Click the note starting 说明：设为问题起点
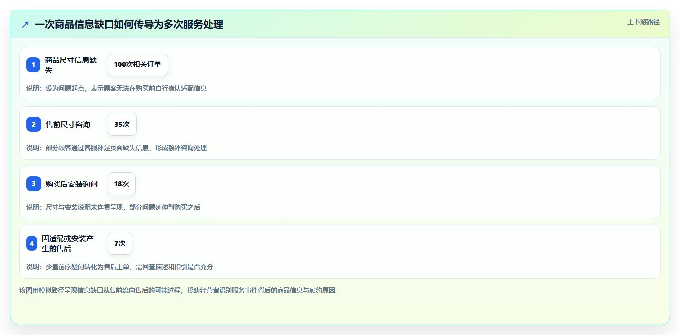Viewport: 680px width, 335px height. point(116,88)
